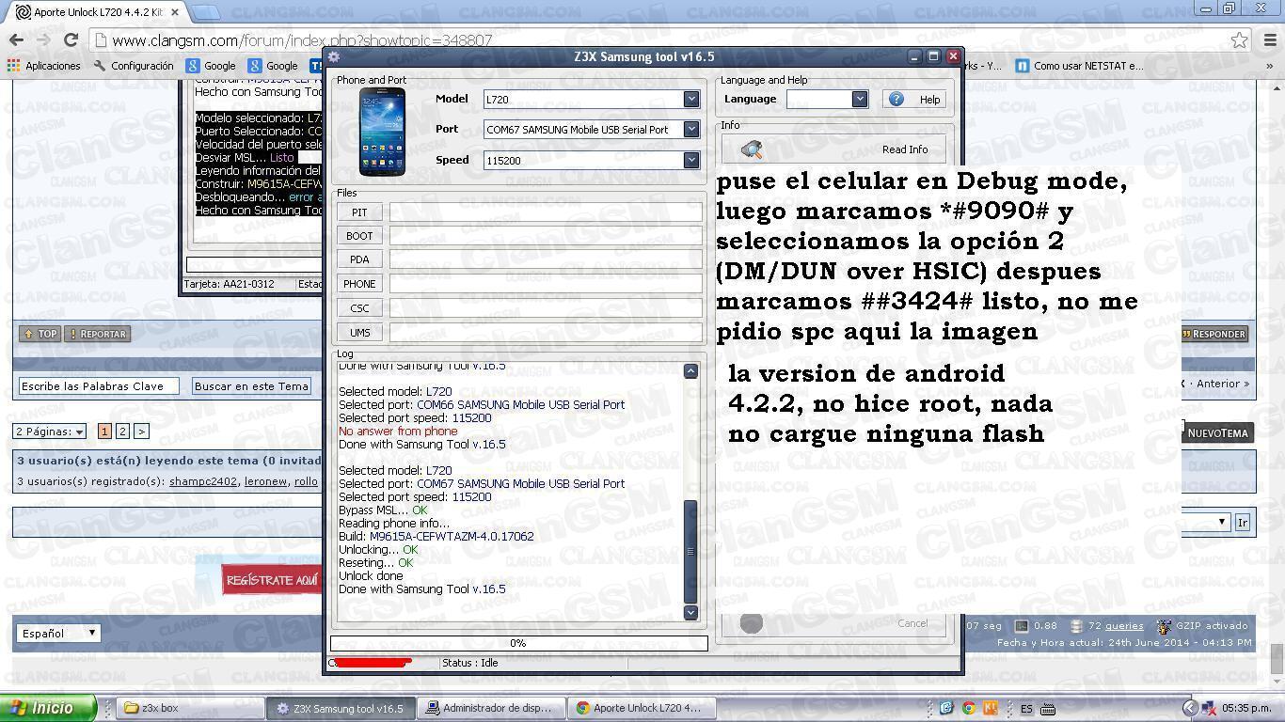Click the Chrome icon in the system tray
Screen dimensions: 1285x722
(968, 708)
